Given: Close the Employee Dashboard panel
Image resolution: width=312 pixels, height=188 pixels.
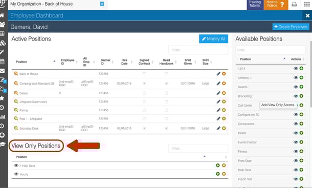Looking at the screenshot, I should (x=307, y=15).
